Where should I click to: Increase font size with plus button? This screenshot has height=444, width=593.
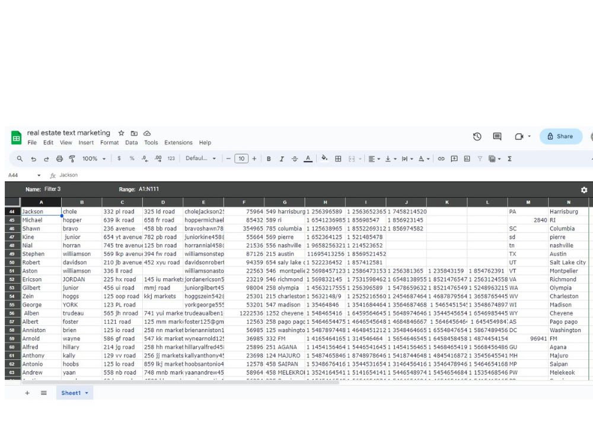[254, 159]
